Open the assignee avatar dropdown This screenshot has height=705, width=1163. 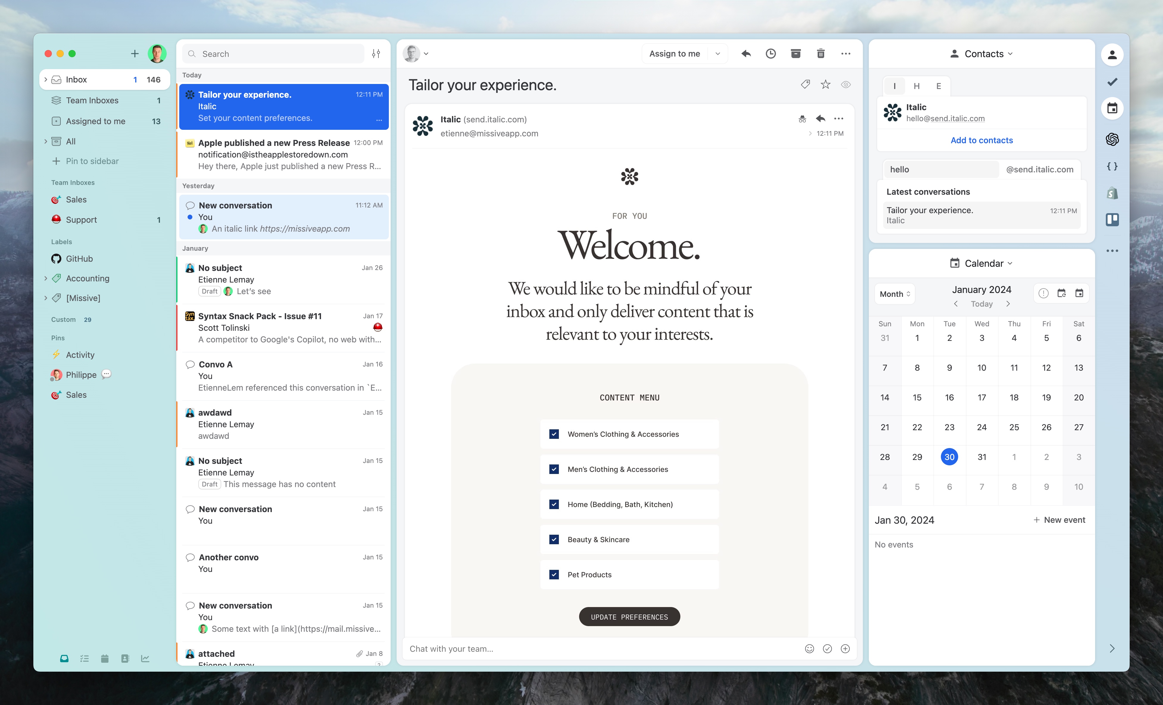[416, 54]
